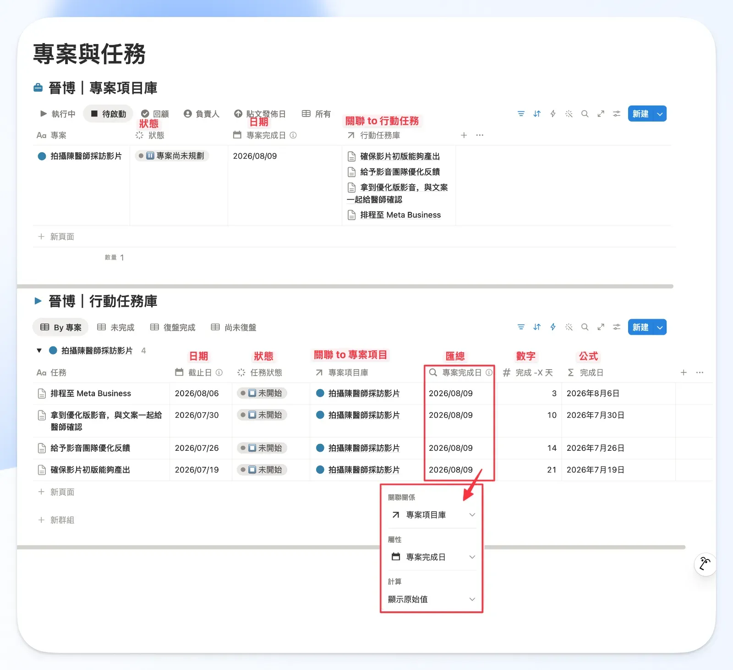Screen dimensions: 733x670
Task: Switch to 執行中 view tab
Action: [58, 114]
